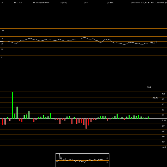Click the 80 label on the MR axis
This screenshot has width=167, height=167.
tap(163, 99)
